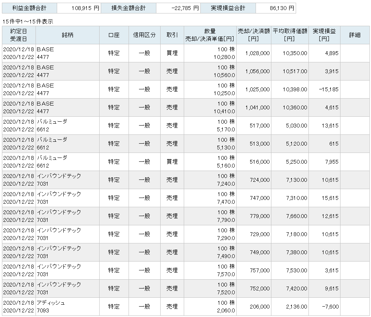Click the settlement amount 516,000 cell
Viewport: 371px width, 317px height.
(x=254, y=162)
